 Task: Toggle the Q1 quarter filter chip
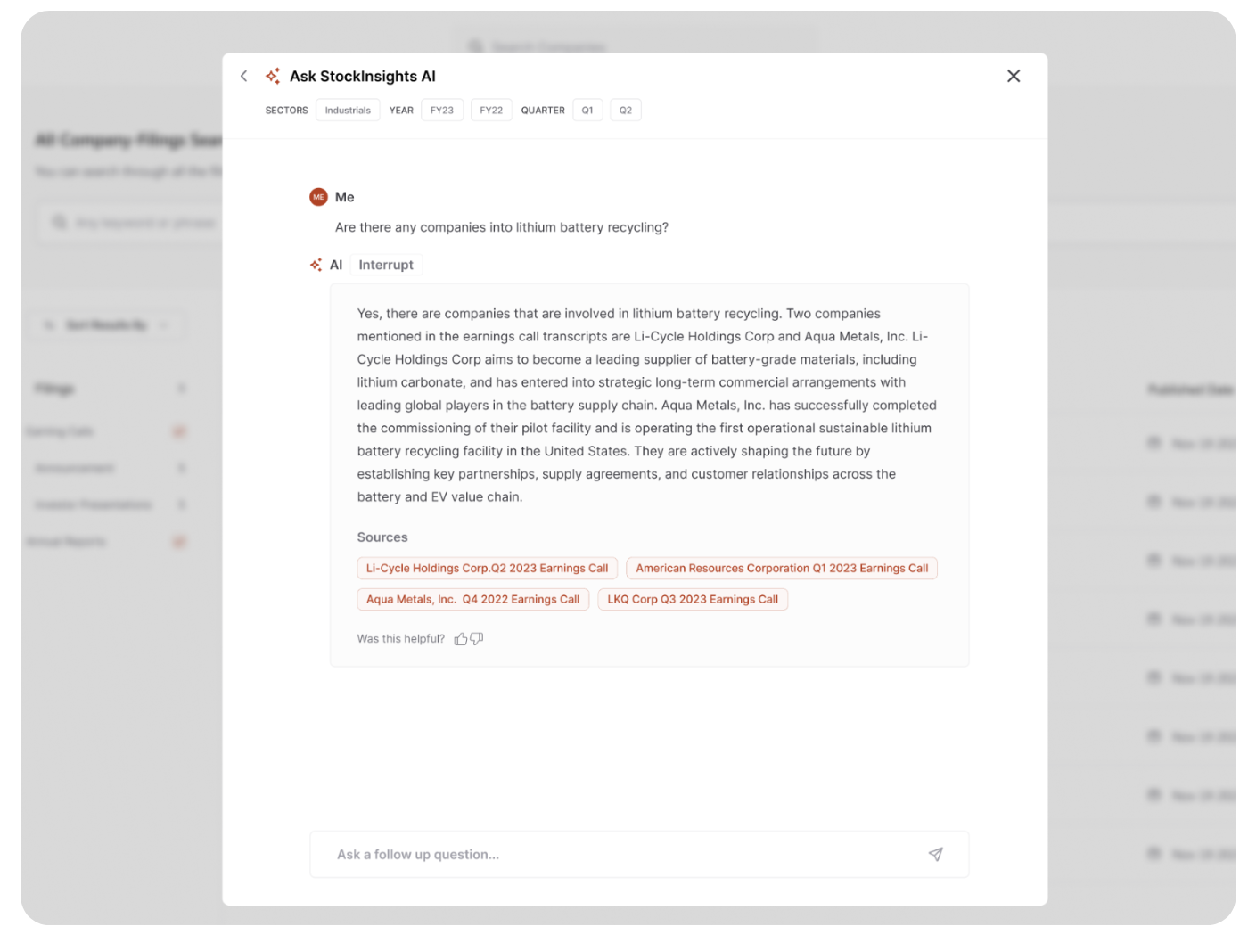[587, 111]
